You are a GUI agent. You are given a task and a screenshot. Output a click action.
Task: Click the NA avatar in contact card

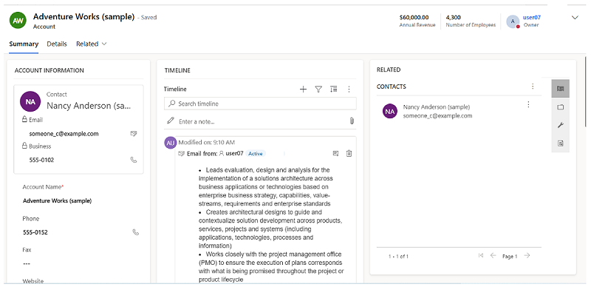coord(30,101)
